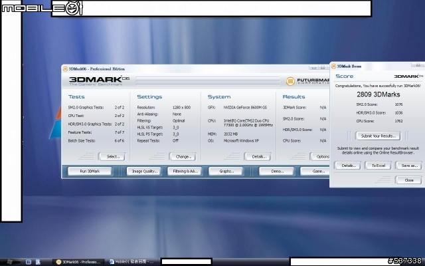Viewport: 425px width, 266px height.
Task: Click the Tests section heading
Action: tap(76, 96)
